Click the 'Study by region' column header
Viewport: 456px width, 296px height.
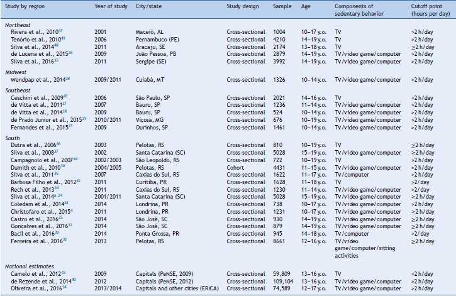[27, 7]
